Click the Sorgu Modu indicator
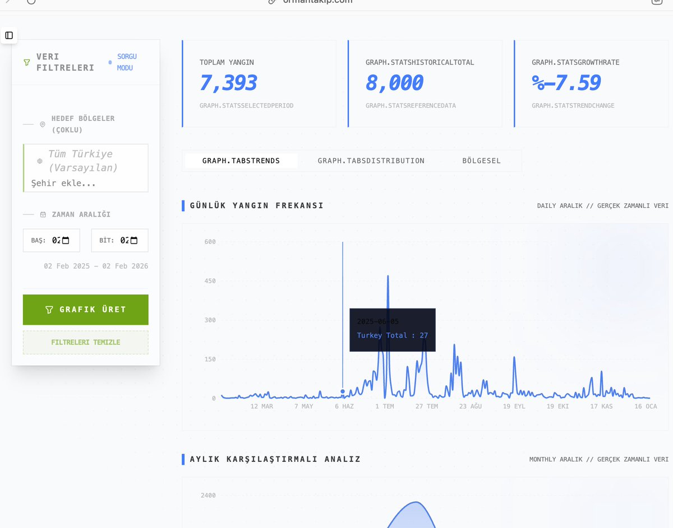The width and height of the screenshot is (673, 528). click(123, 62)
